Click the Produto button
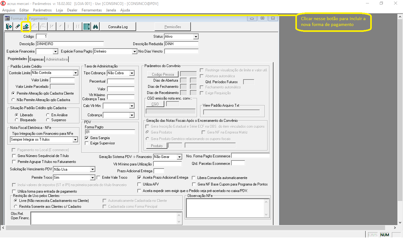The image size is (403, 239). coord(157,146)
